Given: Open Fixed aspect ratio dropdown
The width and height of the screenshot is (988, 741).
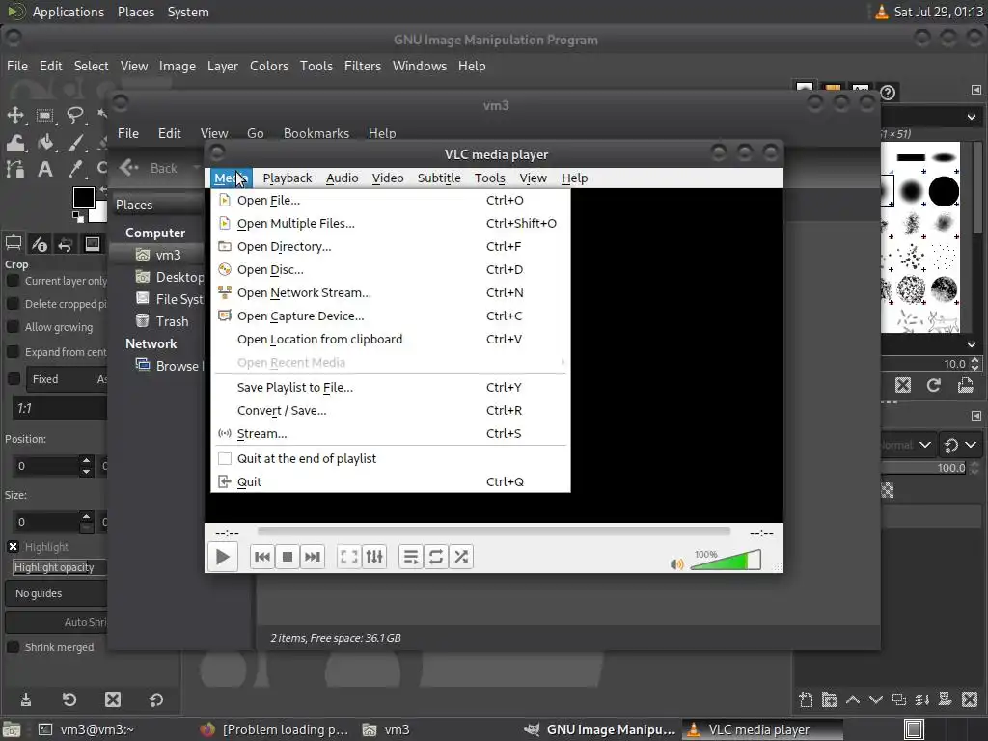Looking at the screenshot, I should 67,379.
